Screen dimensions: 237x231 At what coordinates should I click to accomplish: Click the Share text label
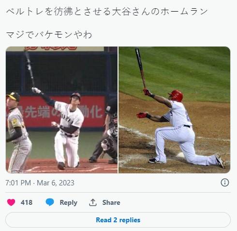[111, 202]
